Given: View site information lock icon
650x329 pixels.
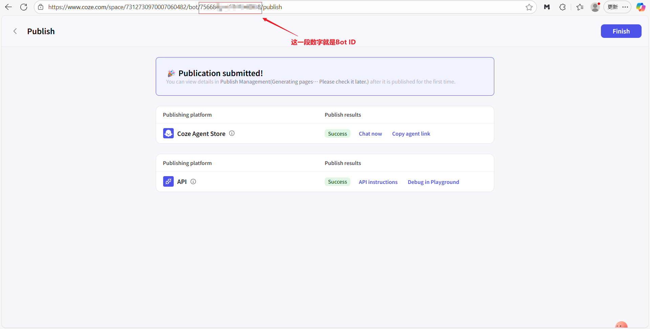Looking at the screenshot, I should coord(41,7).
